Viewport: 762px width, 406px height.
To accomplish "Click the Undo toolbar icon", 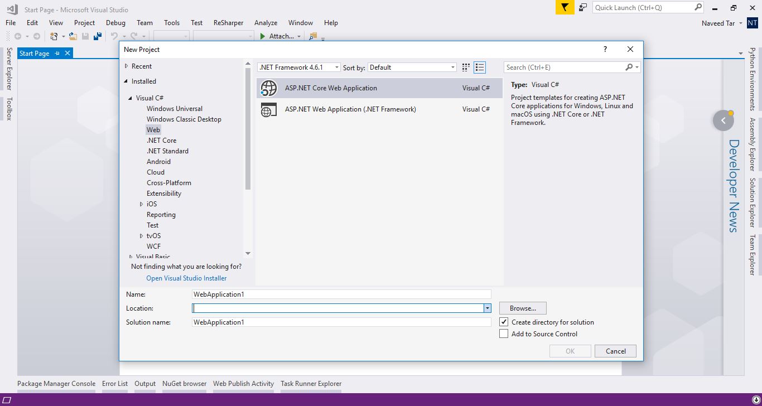I will (114, 36).
